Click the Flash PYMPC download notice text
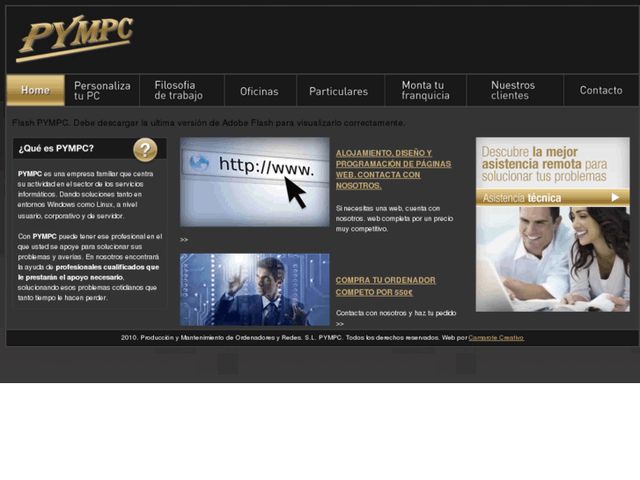The width and height of the screenshot is (640, 480). 208,123
